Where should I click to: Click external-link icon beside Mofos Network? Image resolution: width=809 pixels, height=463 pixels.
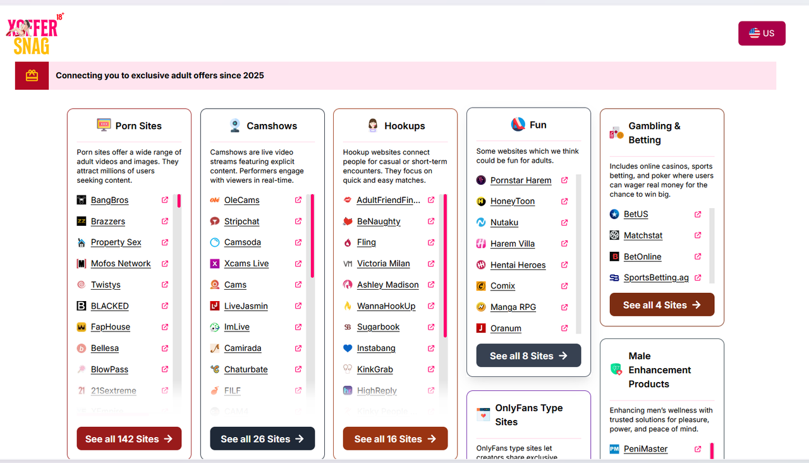[165, 264]
